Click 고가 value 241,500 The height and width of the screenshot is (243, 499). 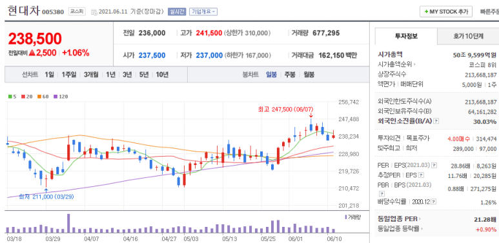[x=209, y=33]
